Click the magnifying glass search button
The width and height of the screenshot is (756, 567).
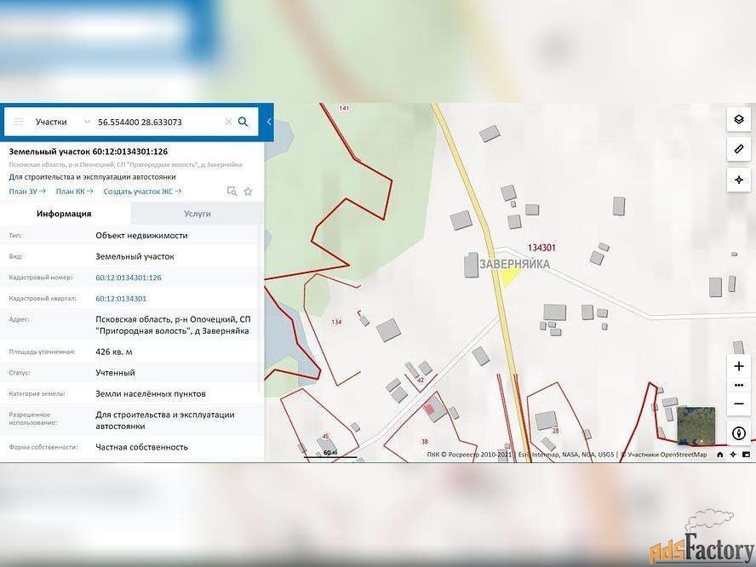point(243,122)
